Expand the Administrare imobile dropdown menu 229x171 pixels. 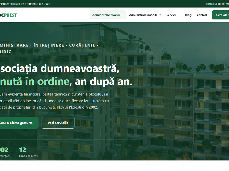pyautogui.click(x=145, y=15)
